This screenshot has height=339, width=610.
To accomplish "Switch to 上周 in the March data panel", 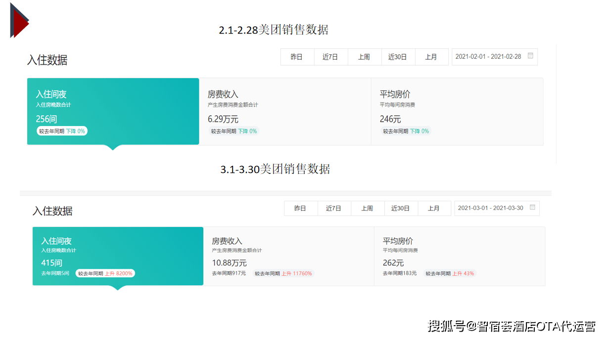I will coord(367,209).
